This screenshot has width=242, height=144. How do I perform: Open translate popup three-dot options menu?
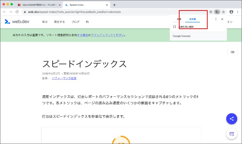tap(216, 19)
